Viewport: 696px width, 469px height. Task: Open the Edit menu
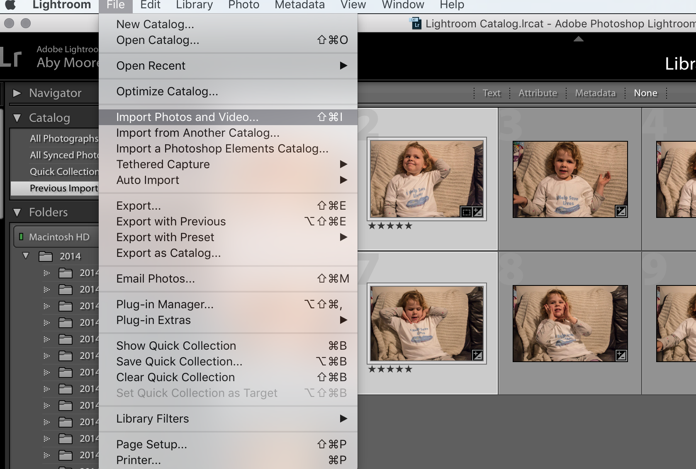[150, 5]
